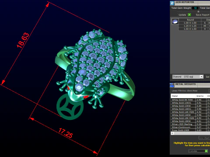Click the Metal Weights title bar
Image resolution: width=210 pixels, height=157 pixels.
click(190, 85)
